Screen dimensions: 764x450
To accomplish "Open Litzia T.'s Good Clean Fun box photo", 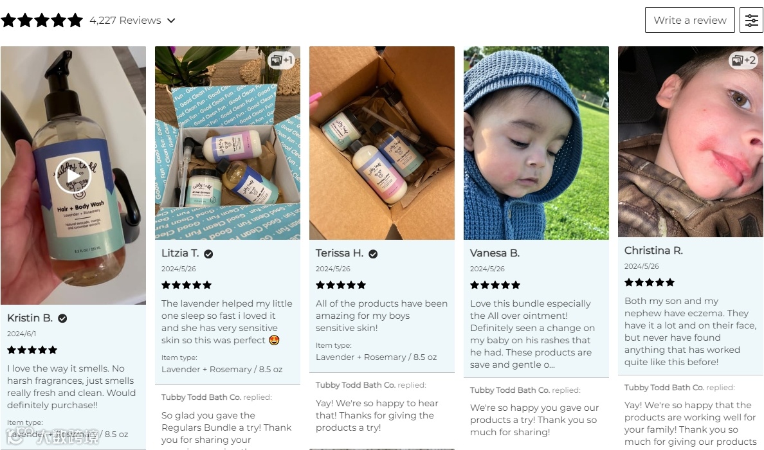I will point(228,143).
